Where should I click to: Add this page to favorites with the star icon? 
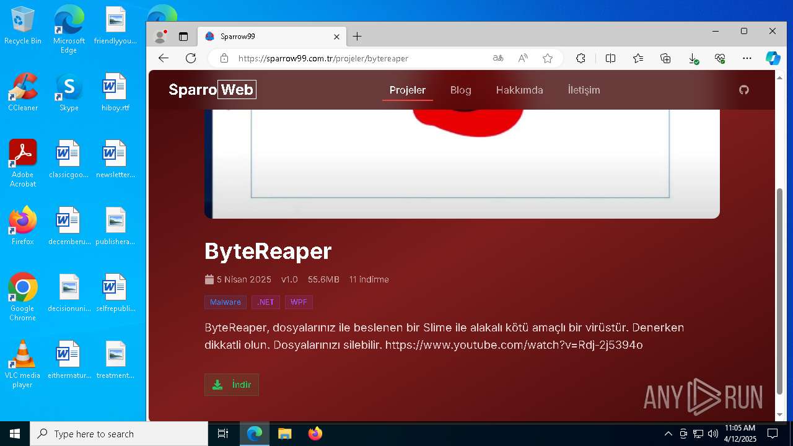pos(548,58)
